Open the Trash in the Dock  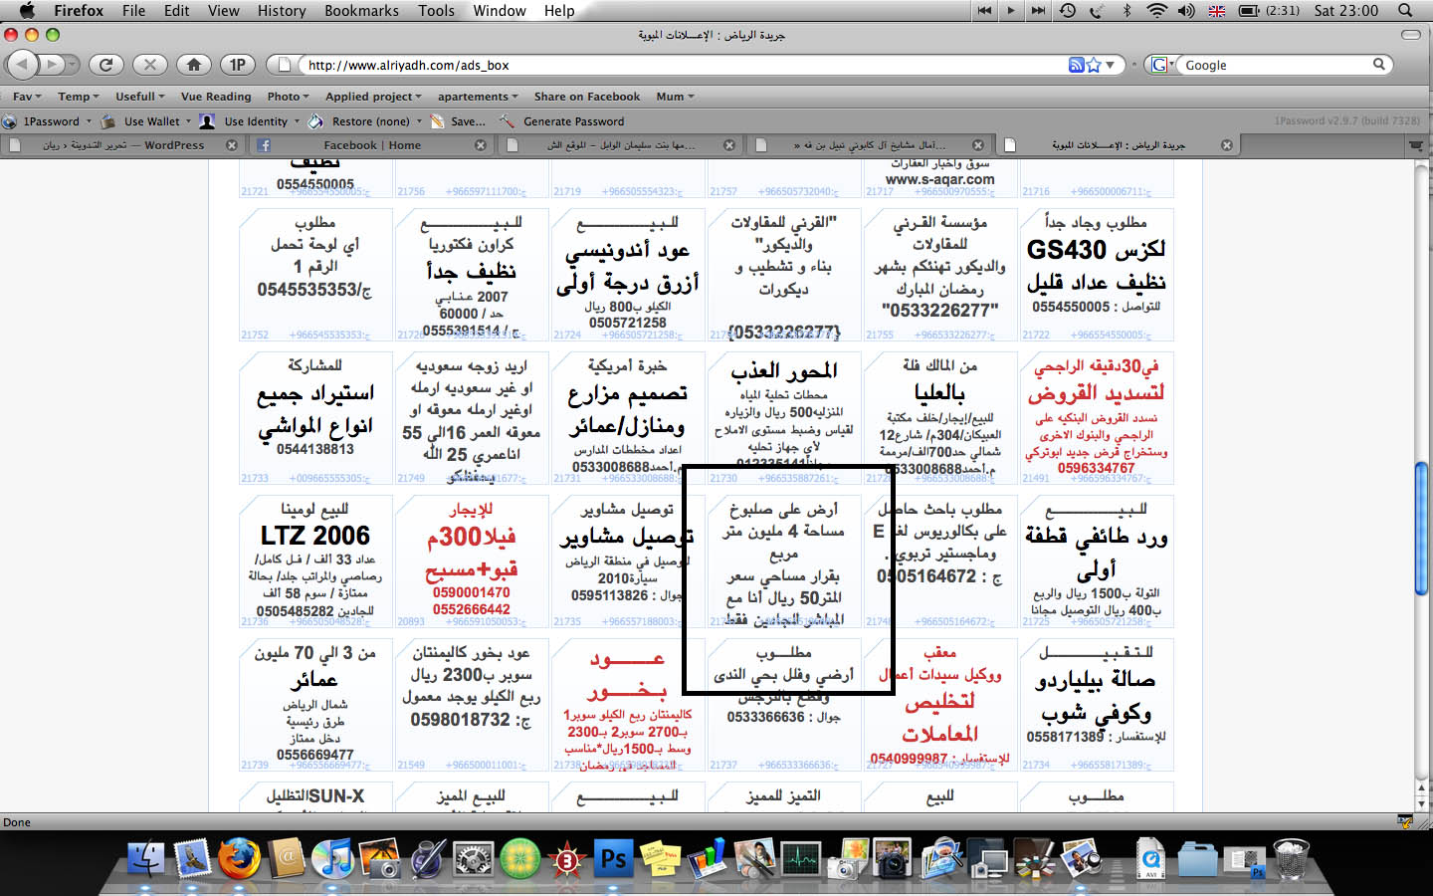click(x=1291, y=858)
